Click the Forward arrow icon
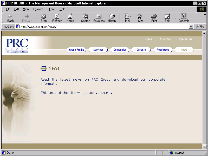Image resolution: width=208 pixels, height=156 pixels. point(27,16)
